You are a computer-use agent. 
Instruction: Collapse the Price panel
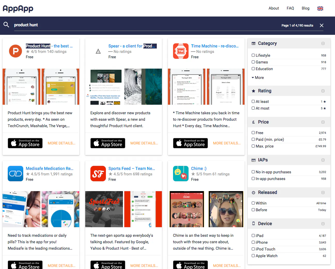[x=323, y=122]
